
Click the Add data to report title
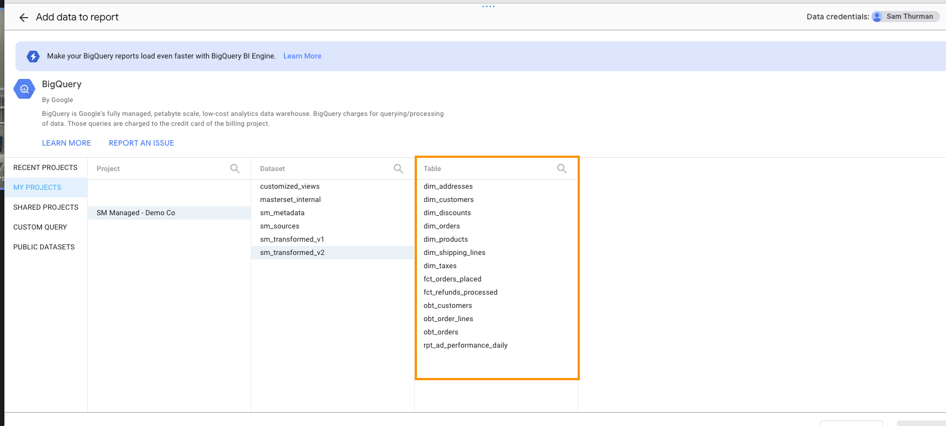77,17
